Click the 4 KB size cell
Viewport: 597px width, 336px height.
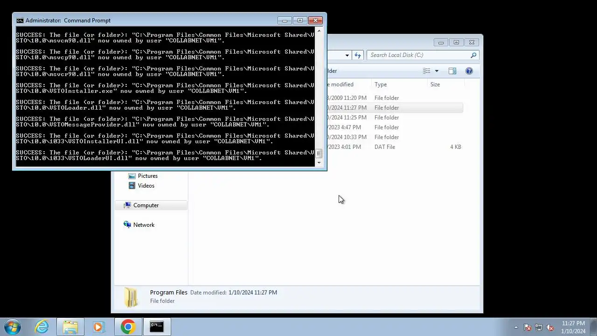tap(456, 147)
